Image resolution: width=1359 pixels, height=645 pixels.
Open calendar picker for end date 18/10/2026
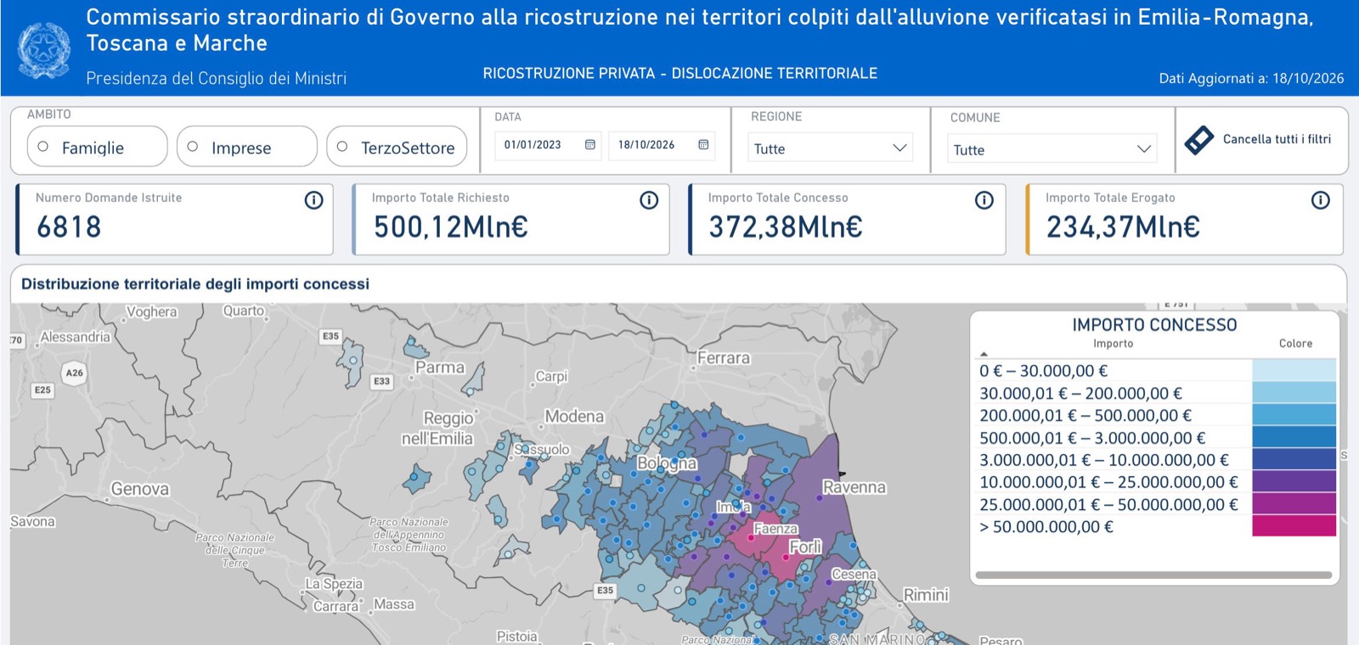703,145
